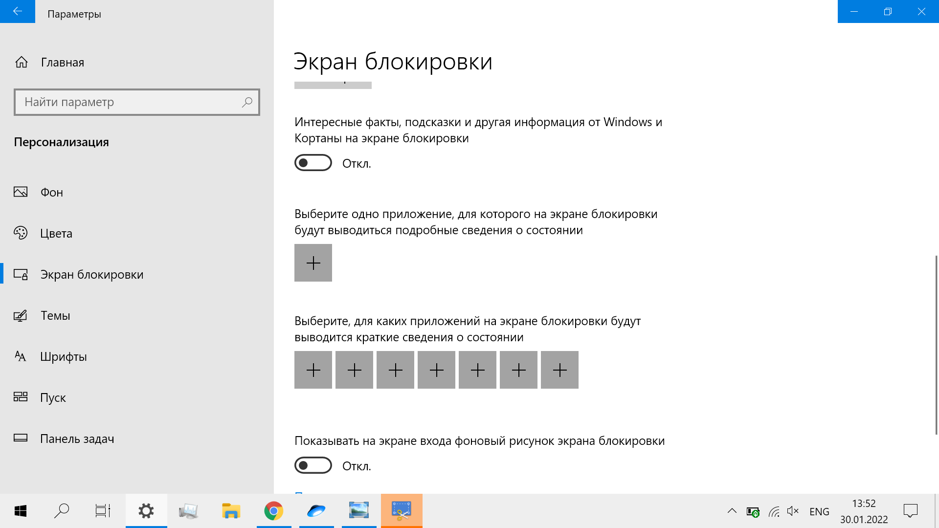Select Экран блокировки in the sidebar
Screen dimensions: 939x528
click(137, 274)
